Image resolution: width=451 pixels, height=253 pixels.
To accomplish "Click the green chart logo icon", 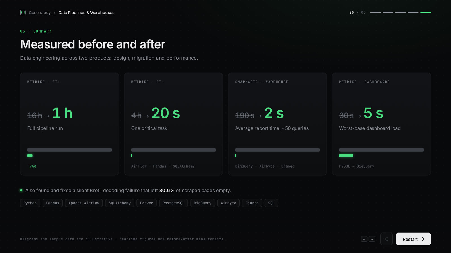I will 23,12.
